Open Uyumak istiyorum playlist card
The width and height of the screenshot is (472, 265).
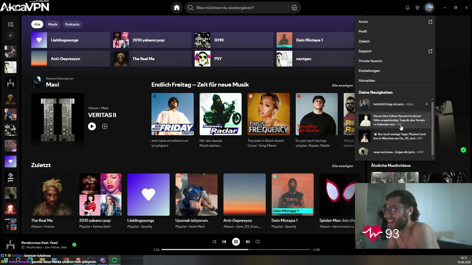[x=197, y=201]
